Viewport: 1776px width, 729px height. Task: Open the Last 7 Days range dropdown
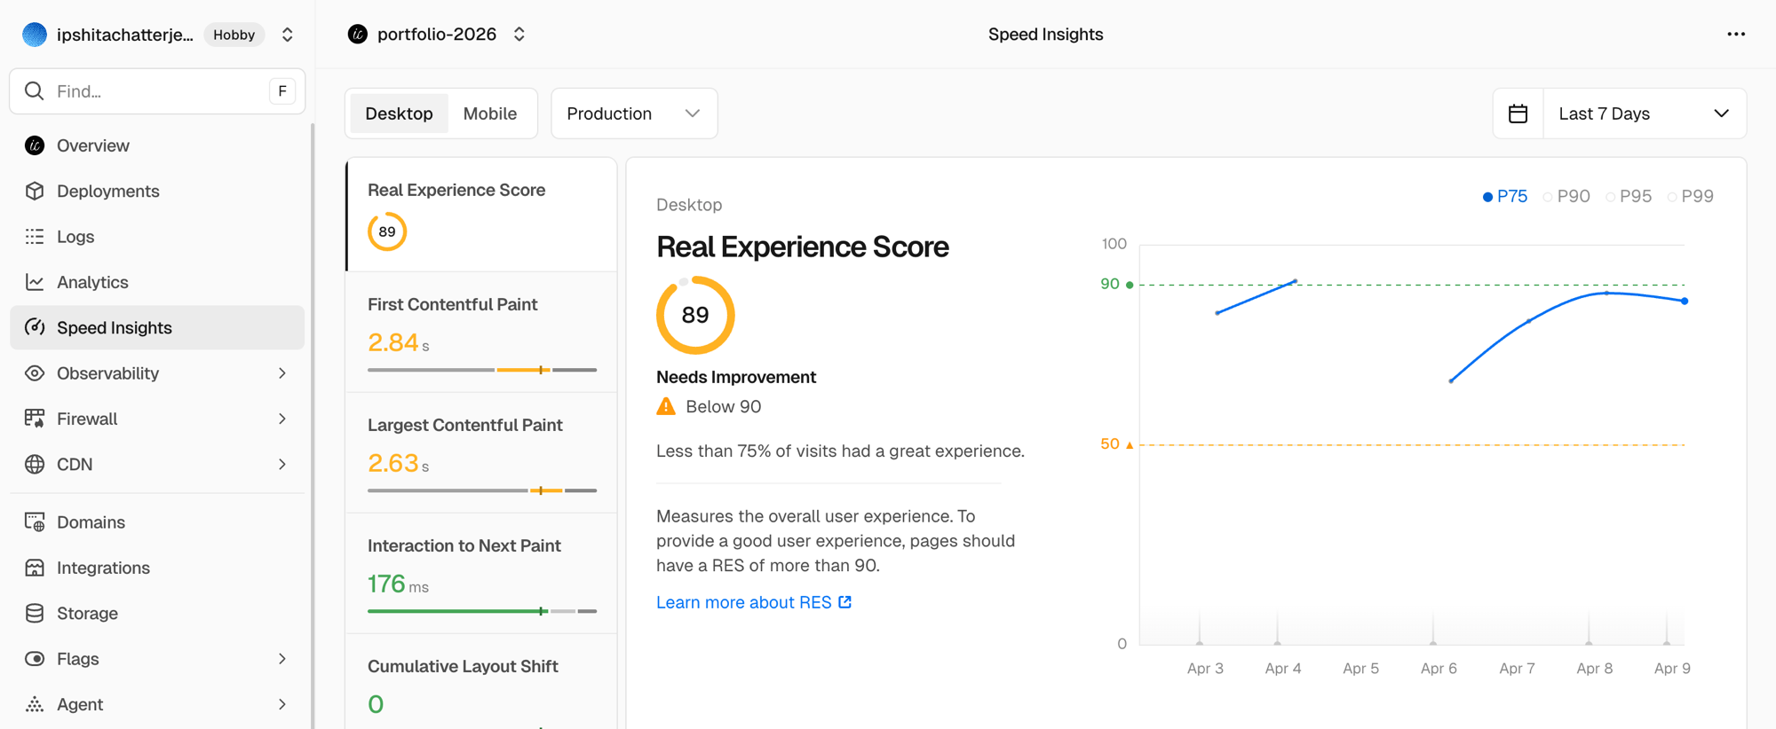point(1645,114)
